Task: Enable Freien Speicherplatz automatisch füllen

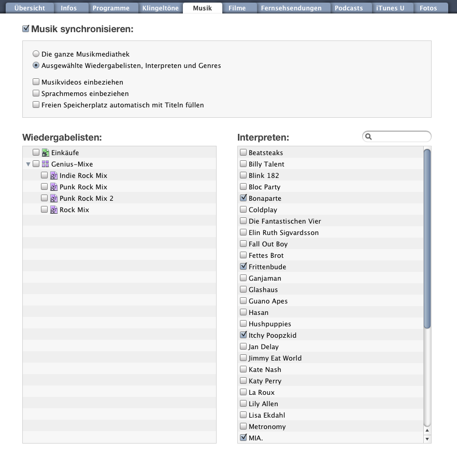Action: click(36, 104)
